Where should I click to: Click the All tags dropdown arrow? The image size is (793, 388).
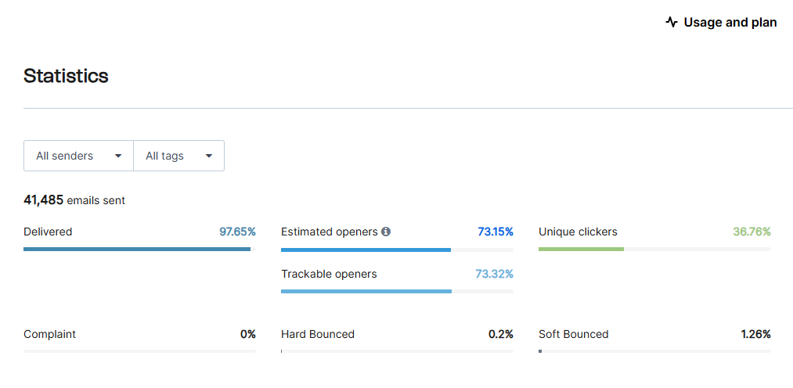tap(209, 156)
